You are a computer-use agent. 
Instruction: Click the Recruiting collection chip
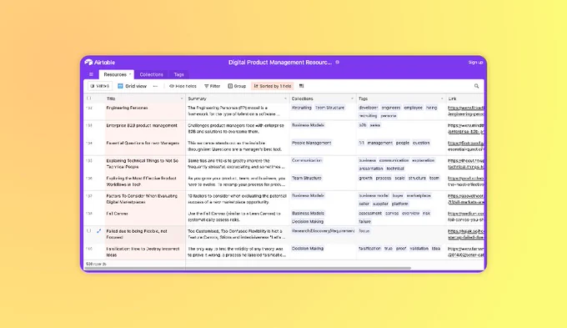[301, 108]
